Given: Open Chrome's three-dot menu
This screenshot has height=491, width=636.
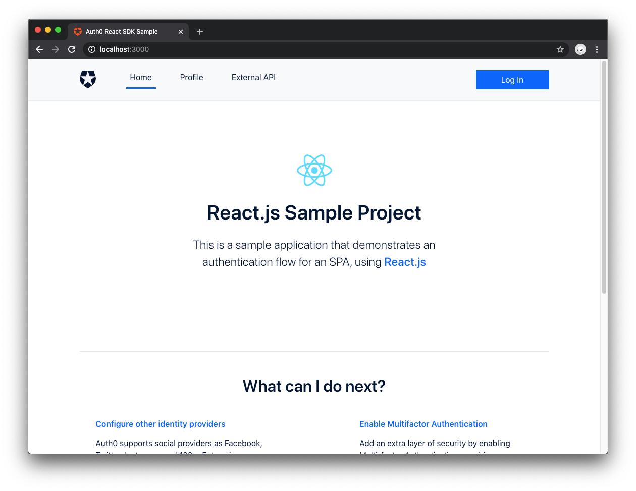Looking at the screenshot, I should 597,49.
